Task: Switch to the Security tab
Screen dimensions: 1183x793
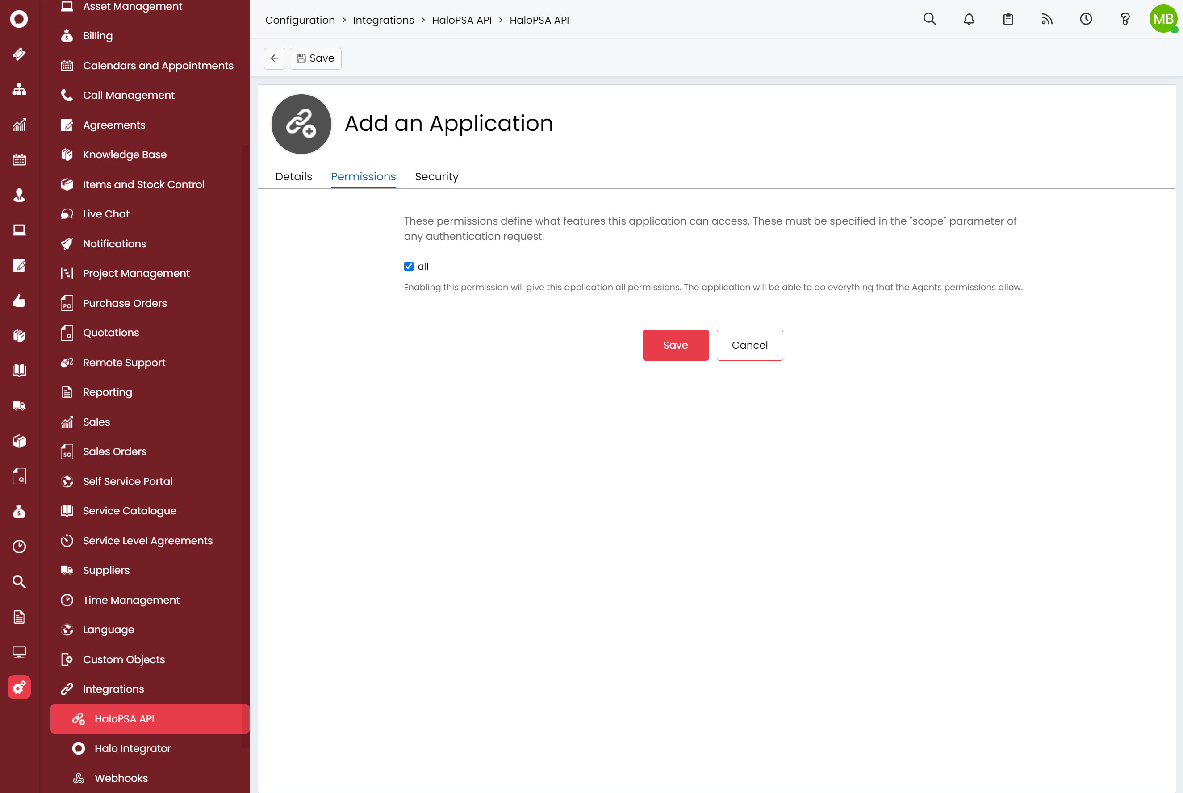Action: click(x=436, y=176)
